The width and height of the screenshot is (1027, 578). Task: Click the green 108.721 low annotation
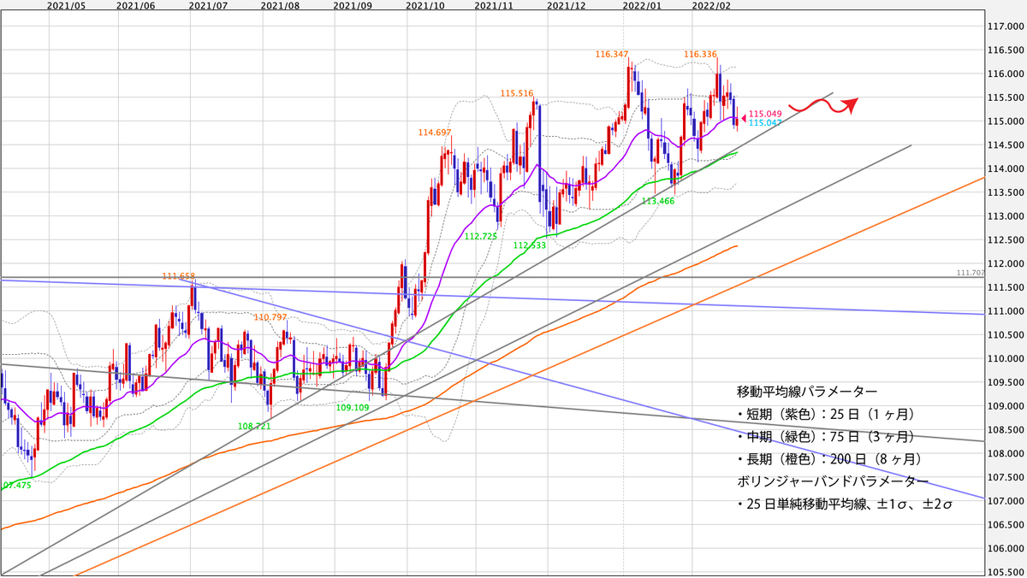click(254, 426)
